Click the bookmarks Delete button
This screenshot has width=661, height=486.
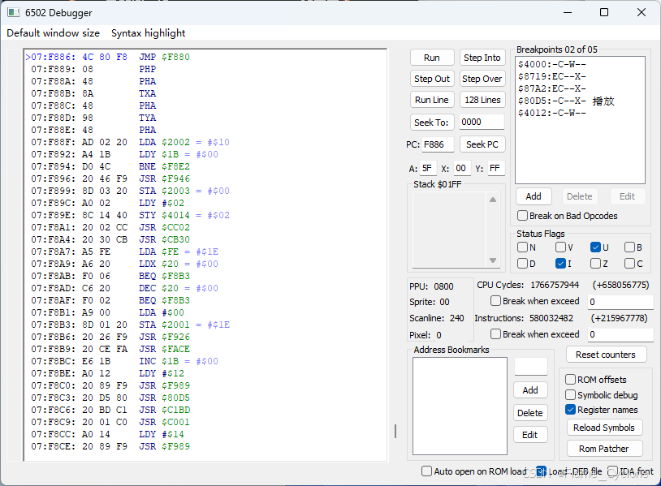point(530,413)
